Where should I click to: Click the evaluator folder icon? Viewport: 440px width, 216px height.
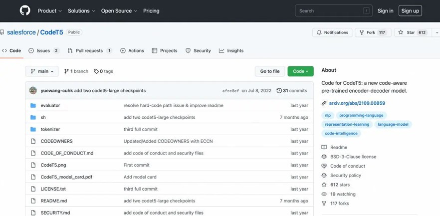click(x=33, y=105)
